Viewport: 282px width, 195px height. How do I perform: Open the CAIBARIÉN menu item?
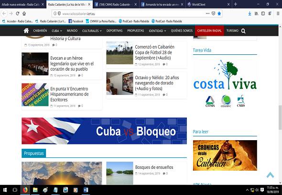coord(40,31)
